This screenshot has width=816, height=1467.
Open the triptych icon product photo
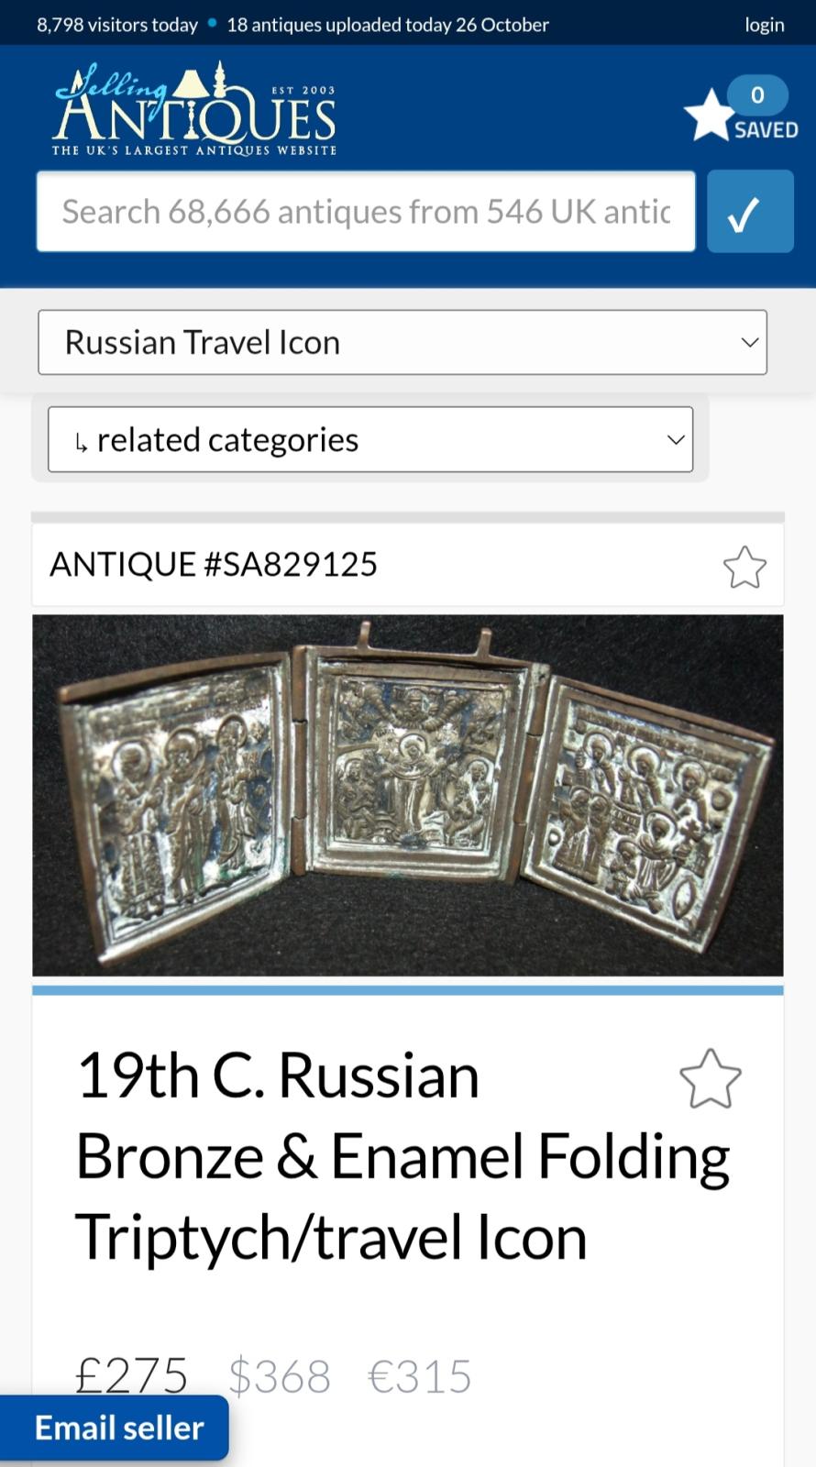point(408,796)
